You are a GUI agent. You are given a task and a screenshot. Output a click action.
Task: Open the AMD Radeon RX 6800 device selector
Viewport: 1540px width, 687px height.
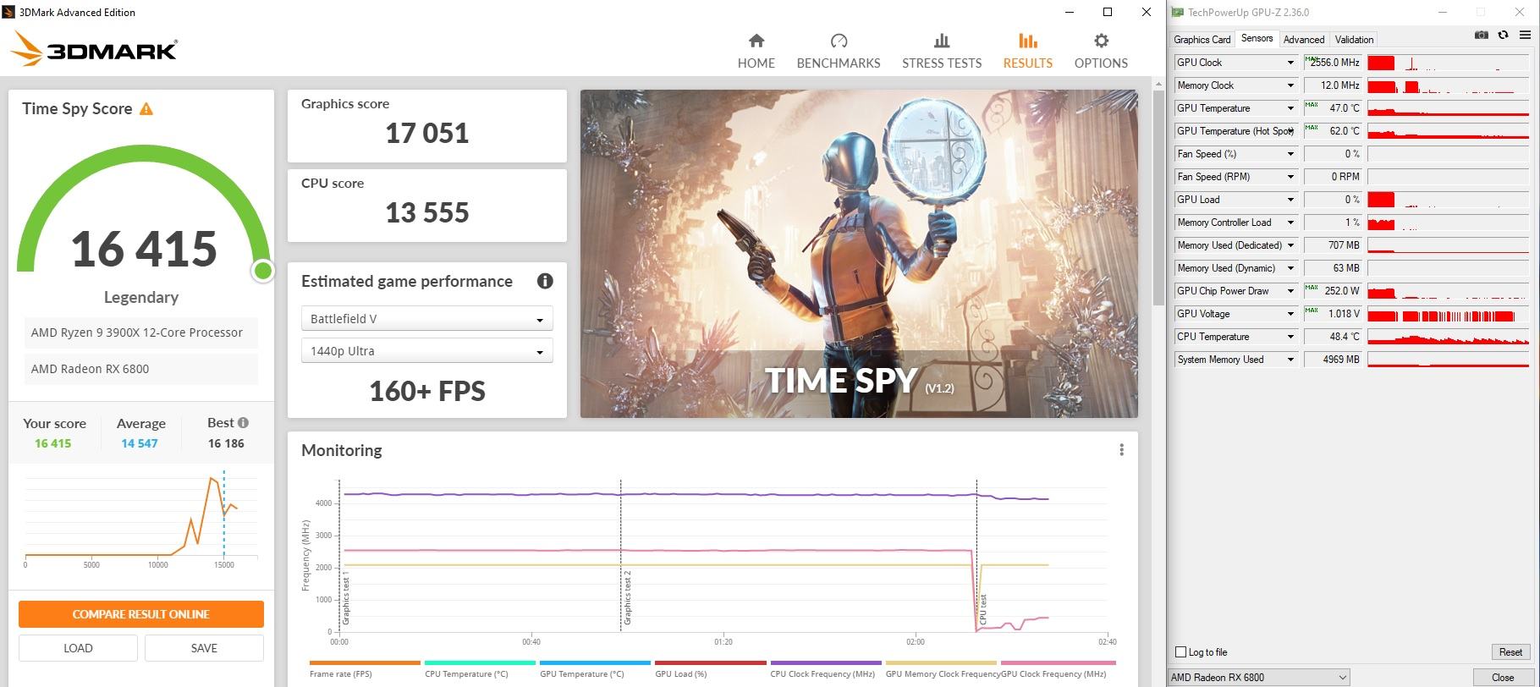coord(1259,677)
